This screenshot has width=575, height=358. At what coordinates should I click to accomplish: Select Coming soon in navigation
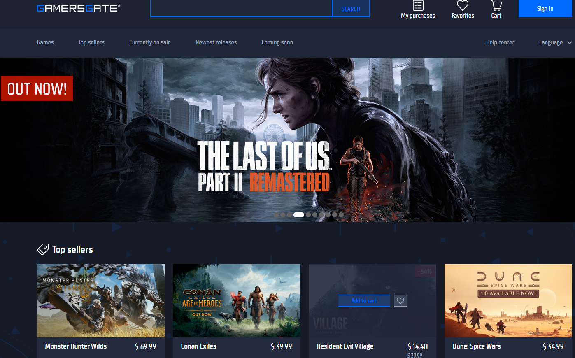[x=277, y=42]
